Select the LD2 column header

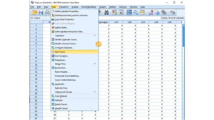click(x=130, y=22)
